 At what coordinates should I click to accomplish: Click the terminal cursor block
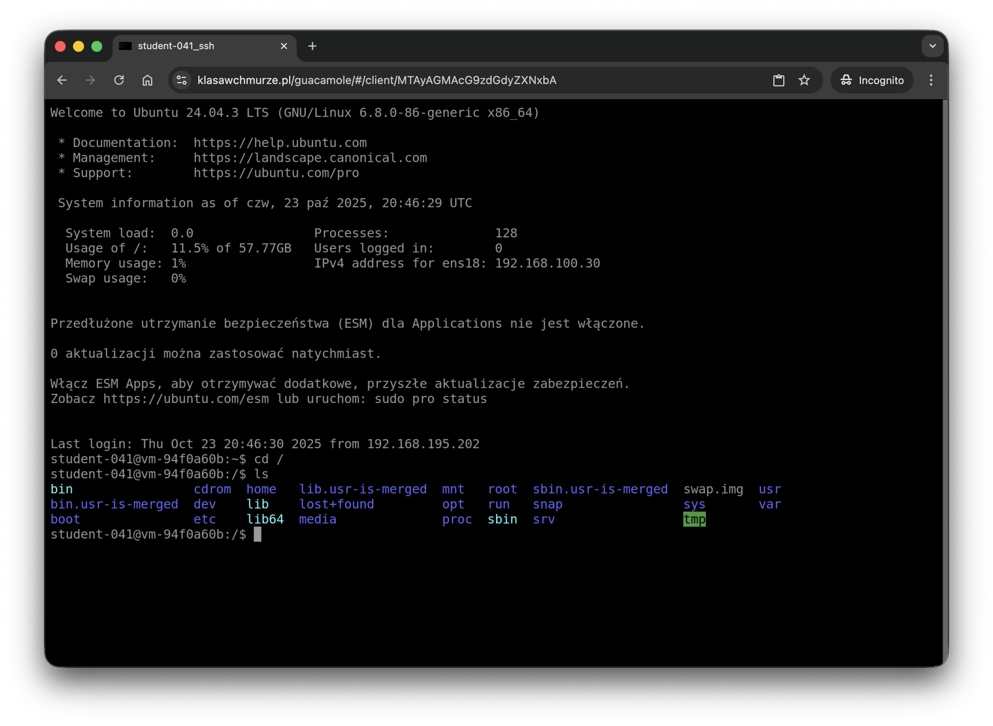pyautogui.click(x=257, y=534)
